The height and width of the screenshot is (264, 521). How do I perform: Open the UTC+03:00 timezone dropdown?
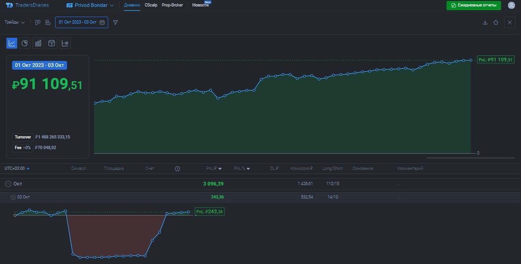tap(17, 168)
